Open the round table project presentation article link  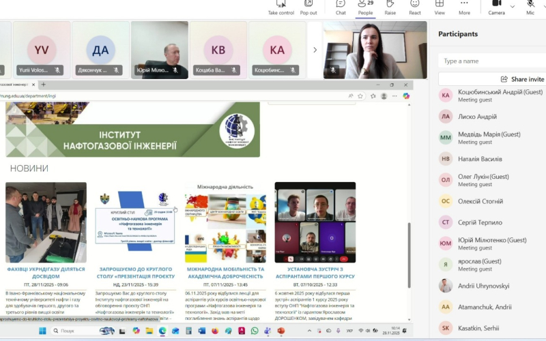click(134, 272)
